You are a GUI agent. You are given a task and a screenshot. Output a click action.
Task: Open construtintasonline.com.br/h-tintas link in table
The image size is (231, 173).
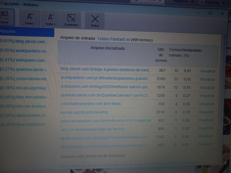pos(91,104)
